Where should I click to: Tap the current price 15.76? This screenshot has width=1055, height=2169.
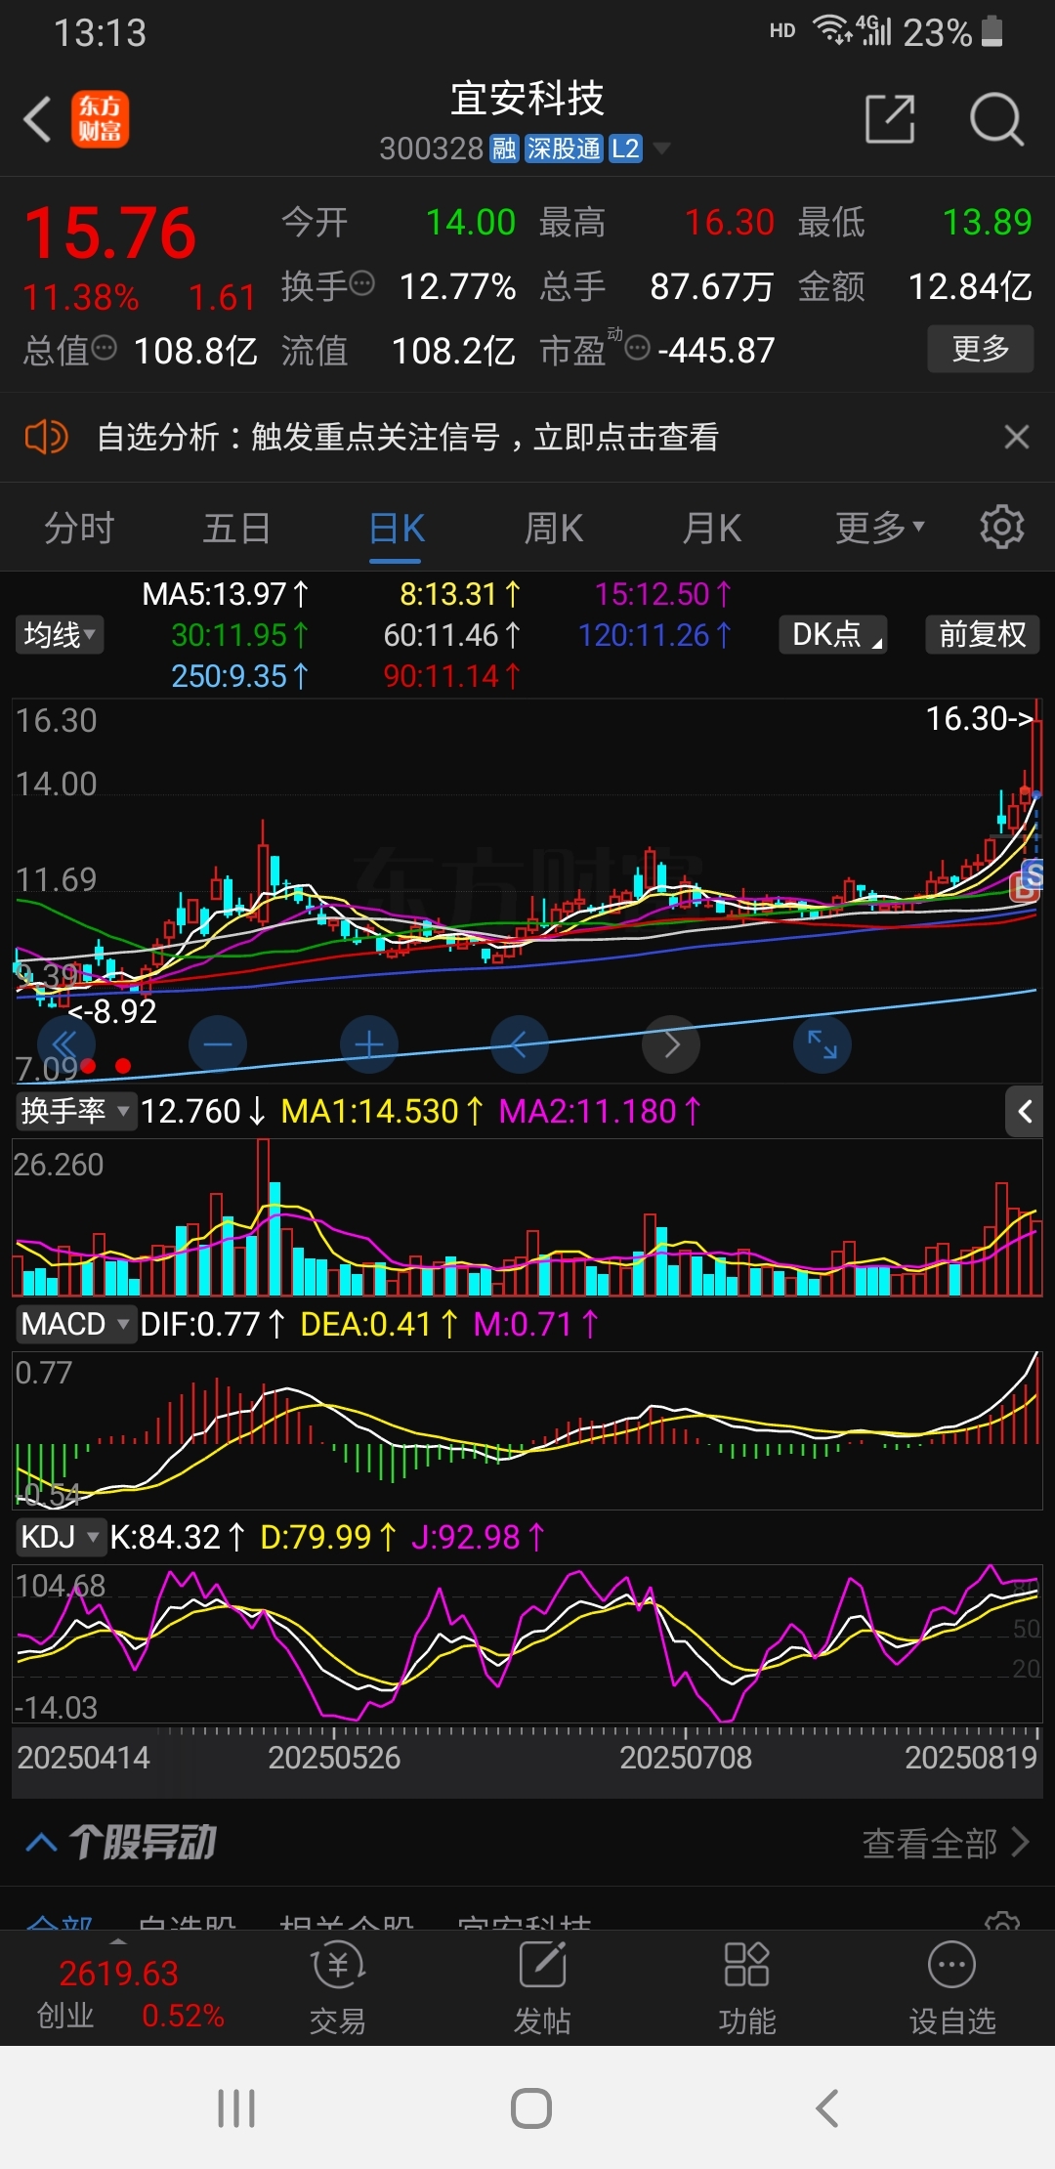pyautogui.click(x=110, y=234)
